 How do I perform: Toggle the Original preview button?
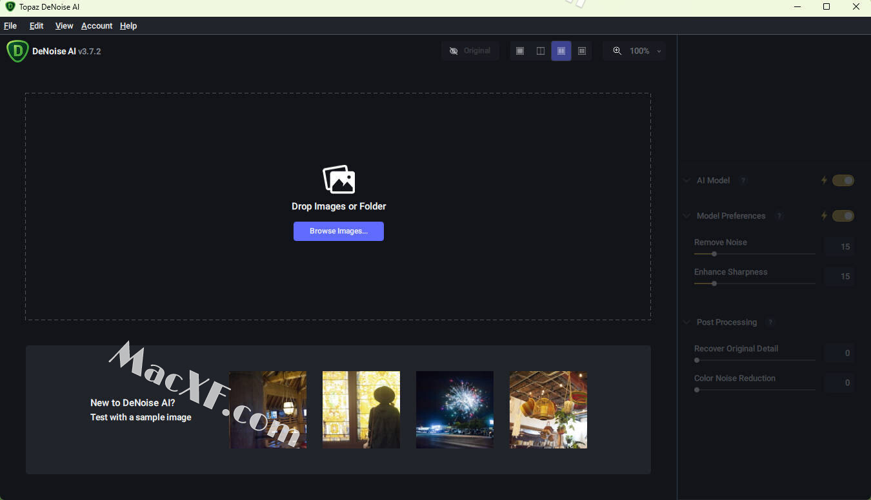[470, 51]
